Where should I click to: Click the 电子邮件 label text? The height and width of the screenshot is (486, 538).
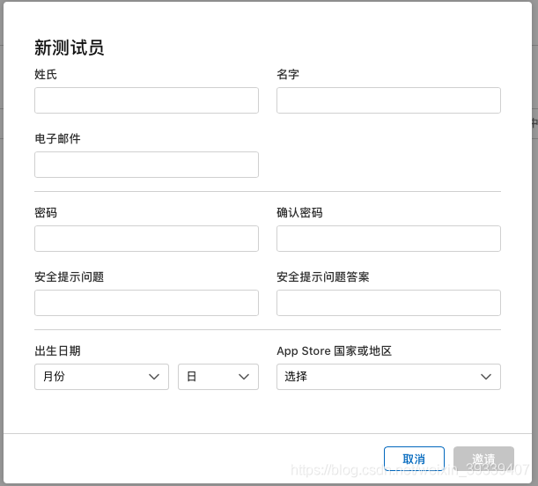tap(57, 139)
